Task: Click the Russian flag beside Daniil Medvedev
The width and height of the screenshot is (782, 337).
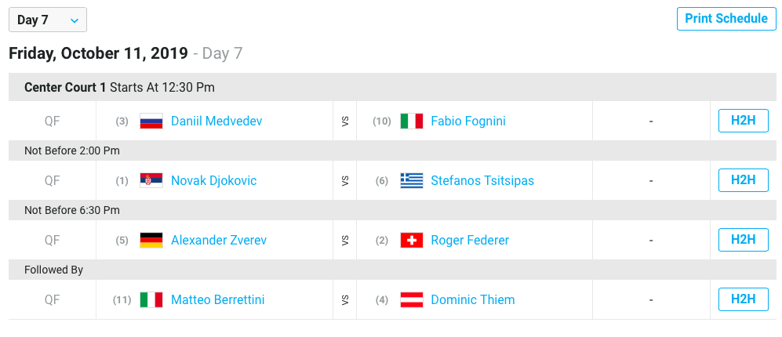Action: 151,121
